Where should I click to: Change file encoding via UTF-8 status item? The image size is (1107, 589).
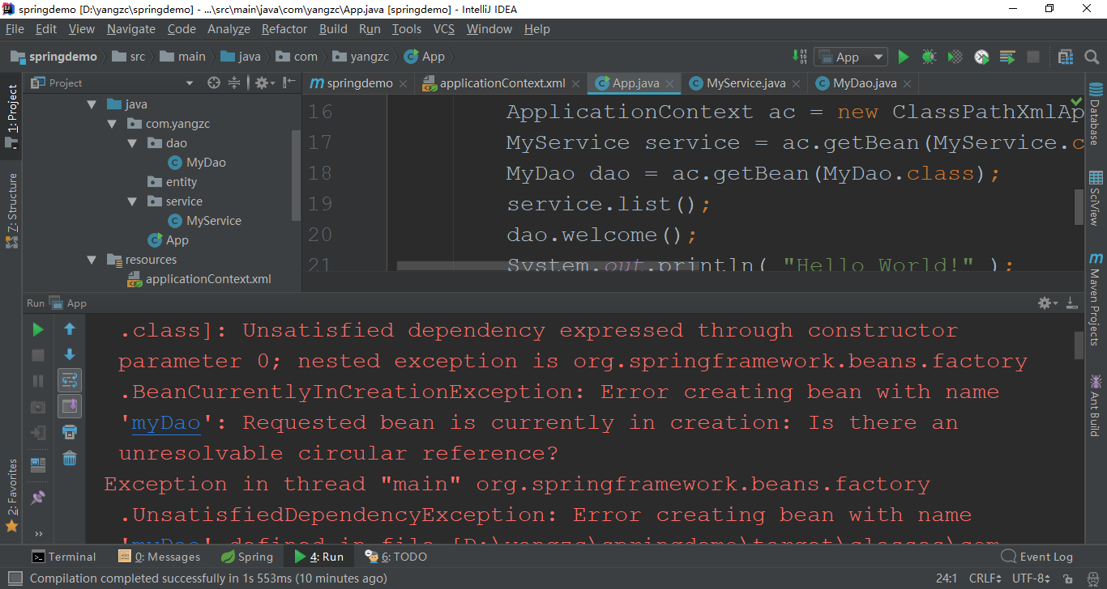[1031, 578]
